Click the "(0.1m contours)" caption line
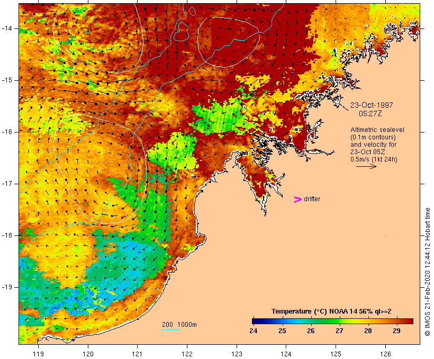 click(373, 137)
